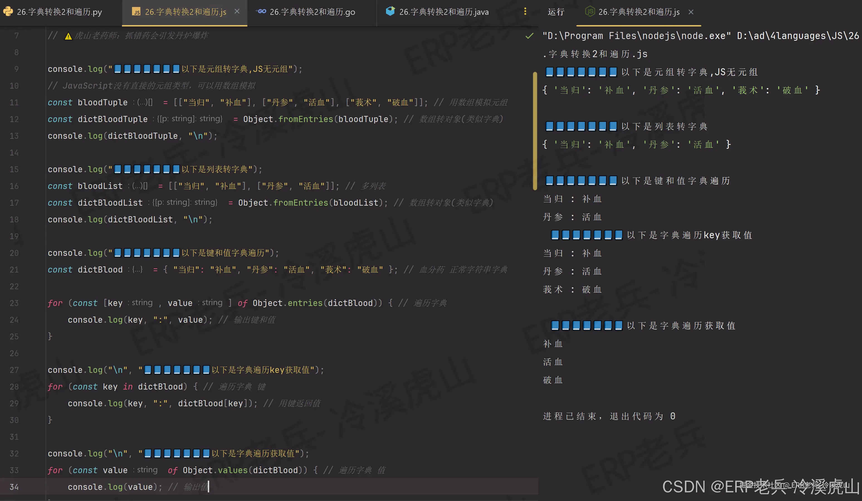Click the Python logo on the first editor tab
862x501 pixels.
[8, 11]
